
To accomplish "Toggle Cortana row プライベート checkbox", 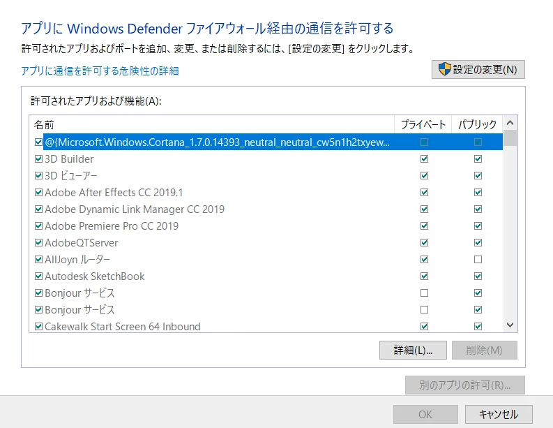I will pyautogui.click(x=424, y=142).
